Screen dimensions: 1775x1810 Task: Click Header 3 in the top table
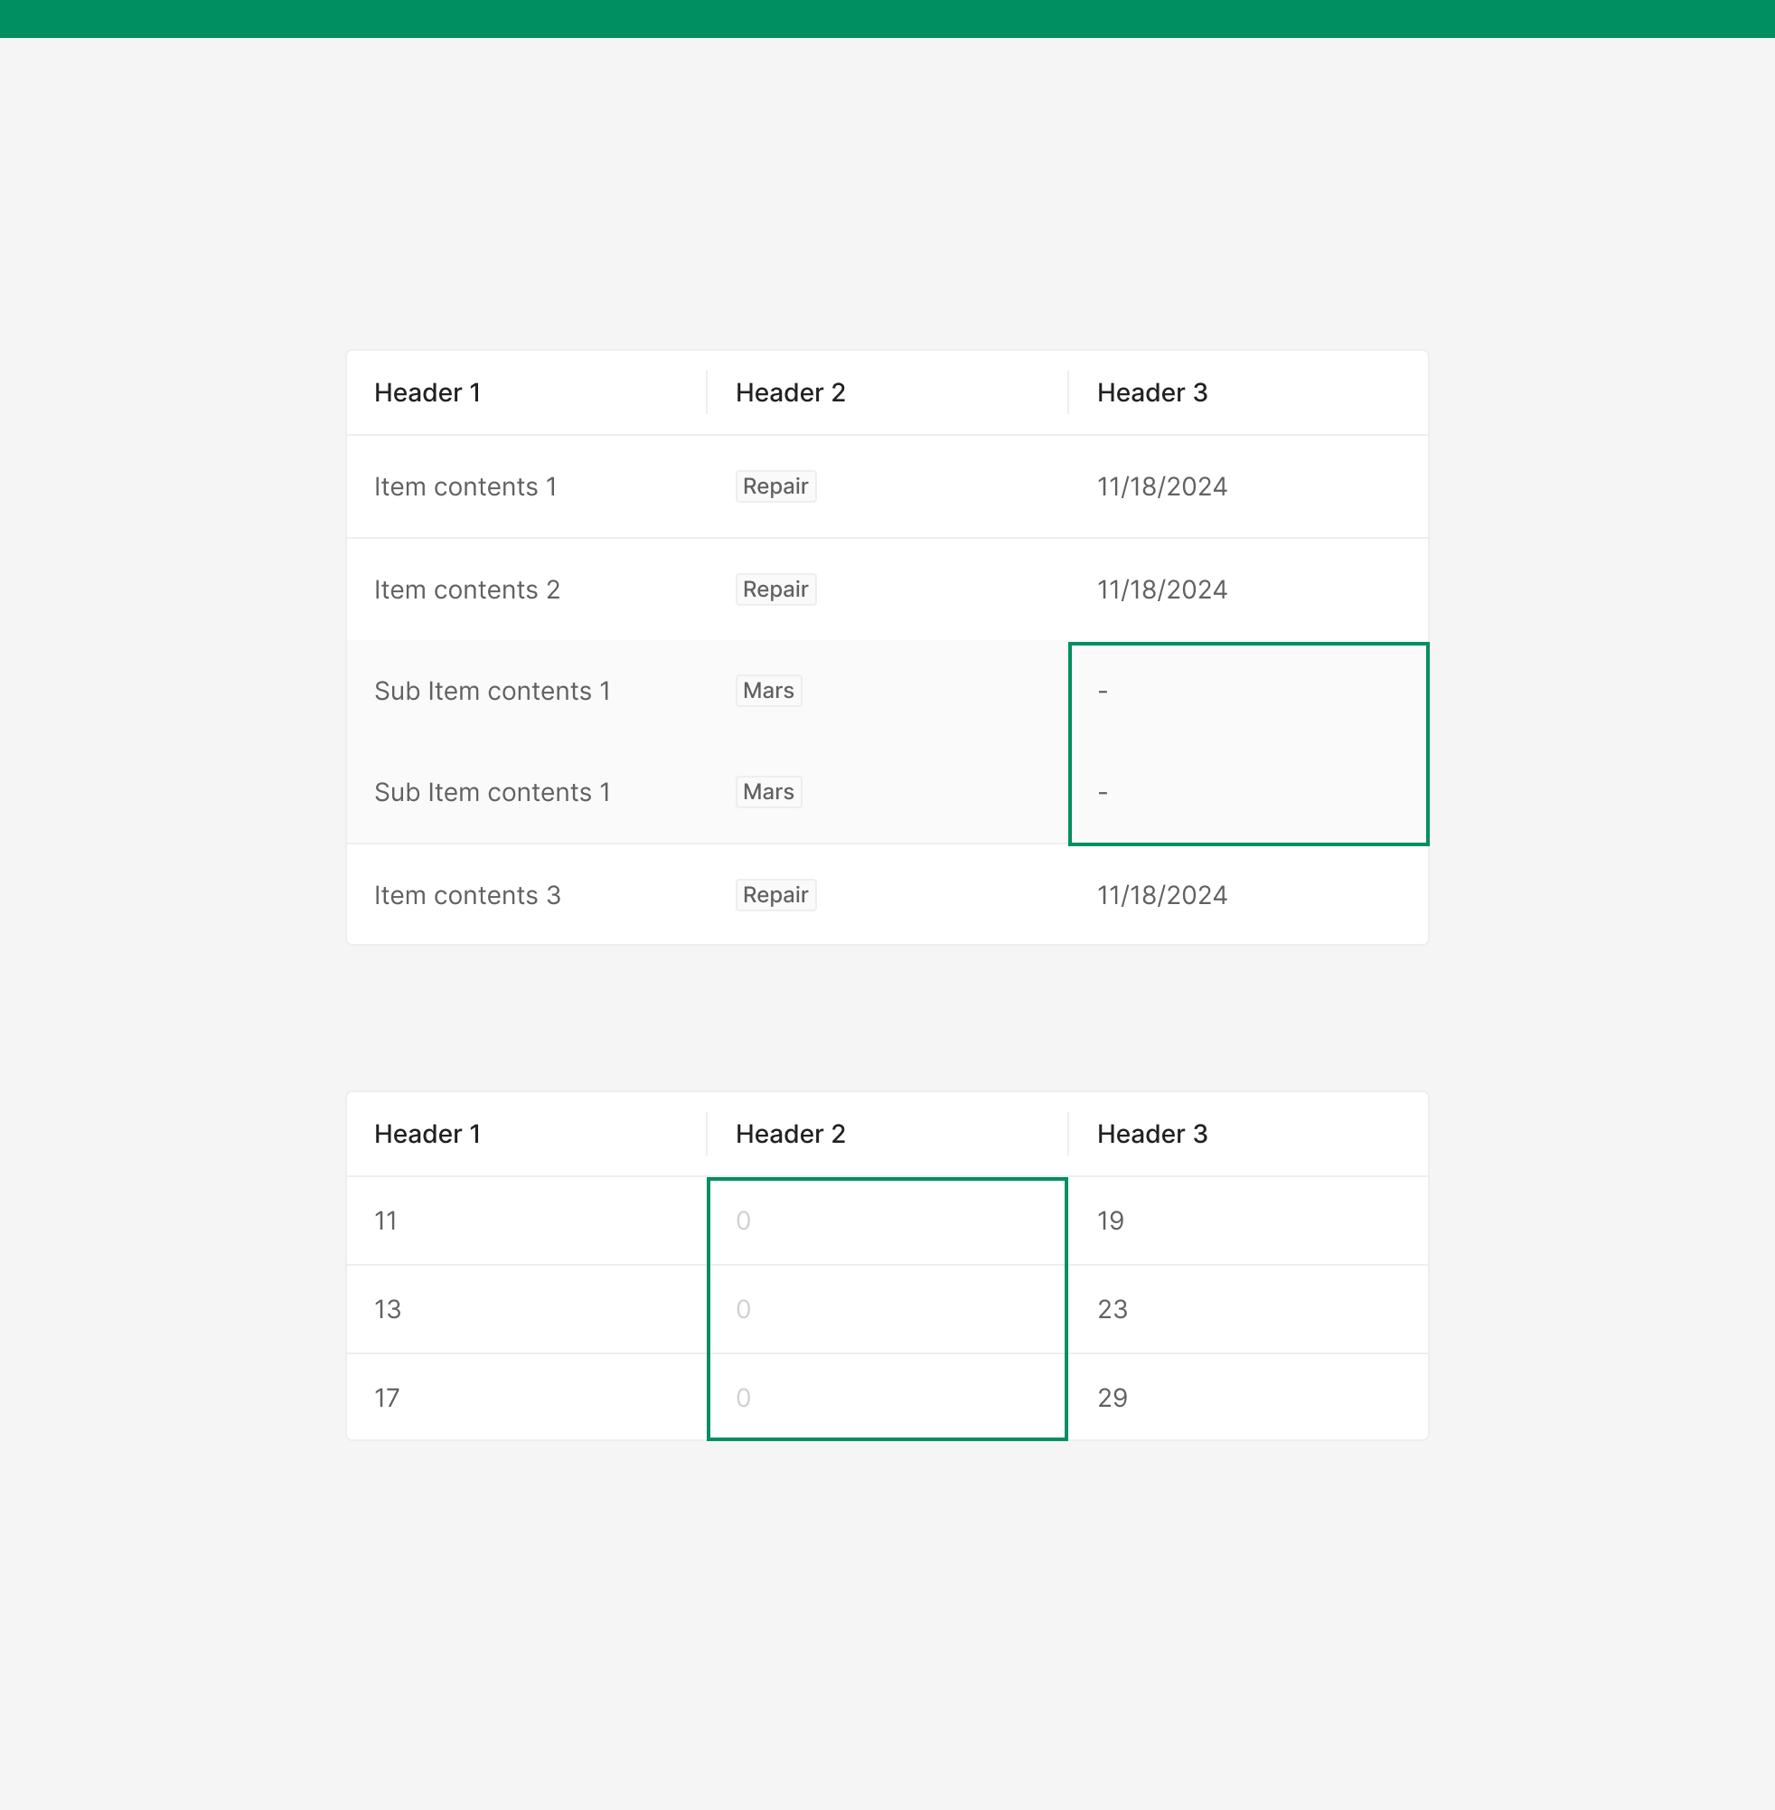click(x=1151, y=392)
